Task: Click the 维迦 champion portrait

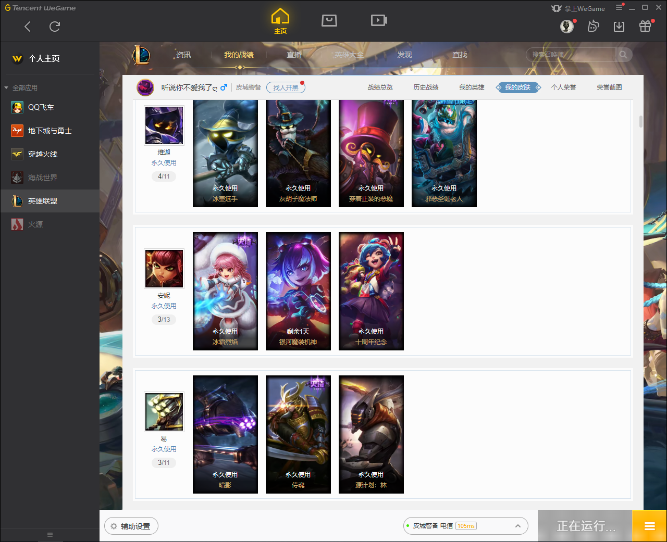Action: pyautogui.click(x=164, y=125)
